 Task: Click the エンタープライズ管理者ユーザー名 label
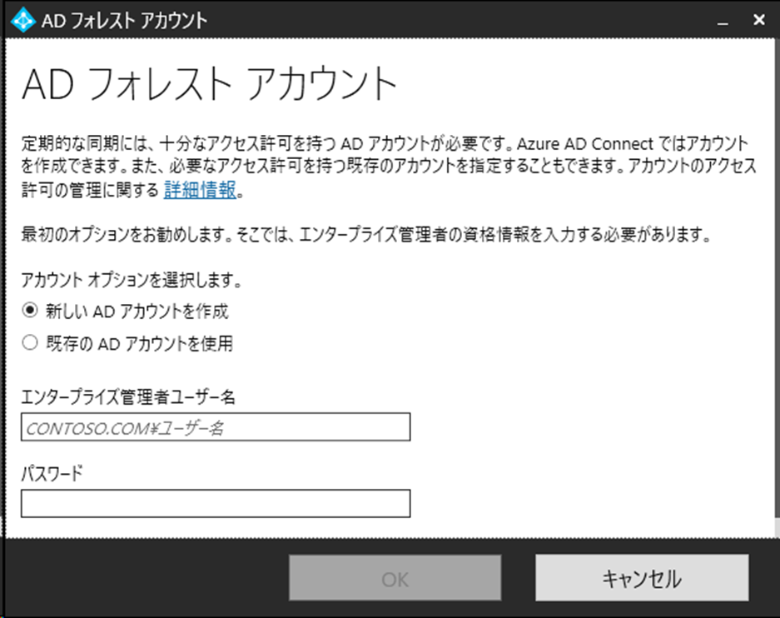(x=128, y=397)
